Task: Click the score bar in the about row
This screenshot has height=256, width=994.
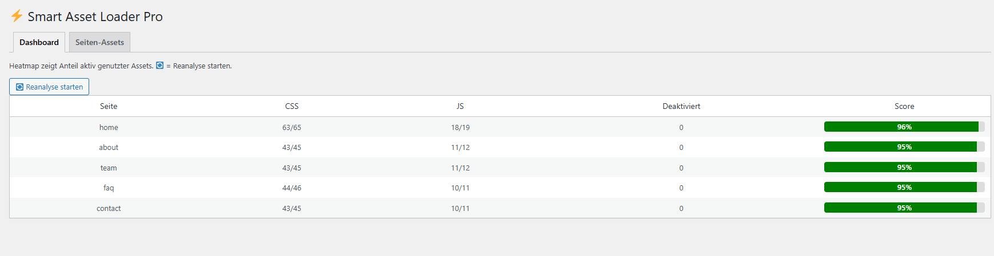Action: pyautogui.click(x=904, y=147)
